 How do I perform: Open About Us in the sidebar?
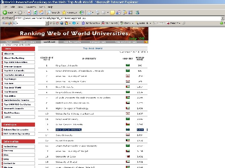(x=18, y=54)
